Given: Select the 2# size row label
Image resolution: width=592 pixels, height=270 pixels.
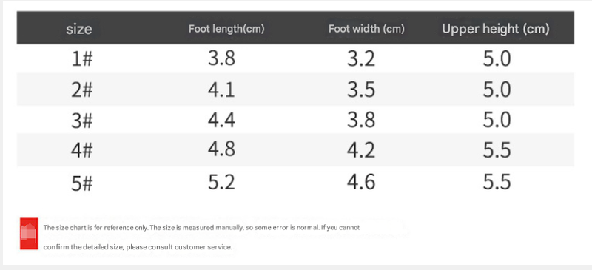Looking at the screenshot, I should click(82, 90).
